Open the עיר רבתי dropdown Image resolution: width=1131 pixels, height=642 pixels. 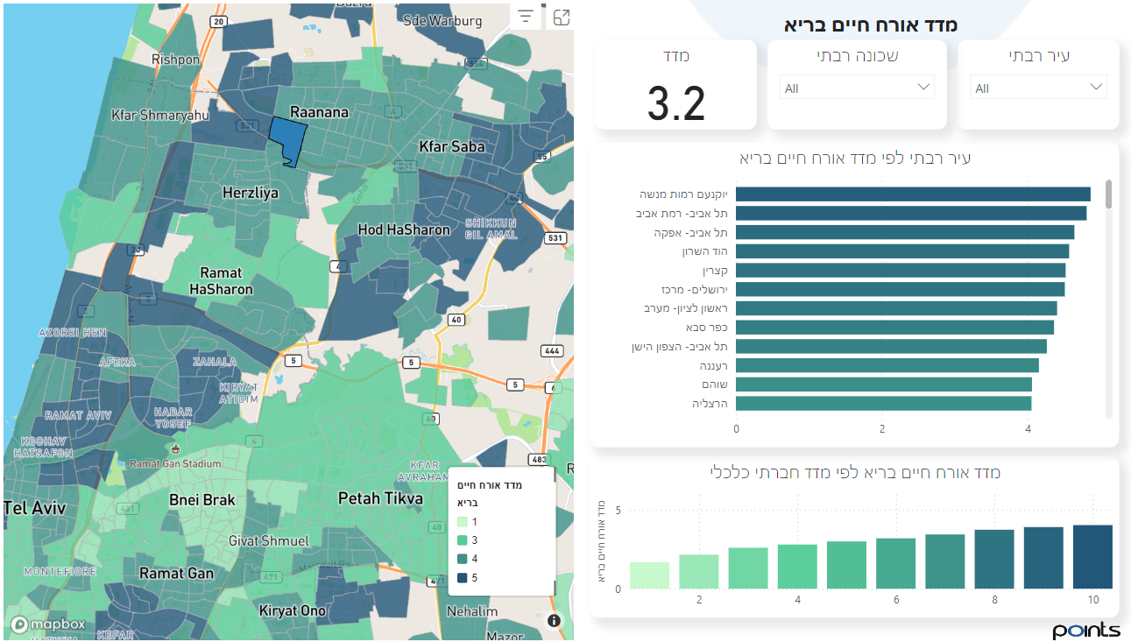pos(1038,88)
